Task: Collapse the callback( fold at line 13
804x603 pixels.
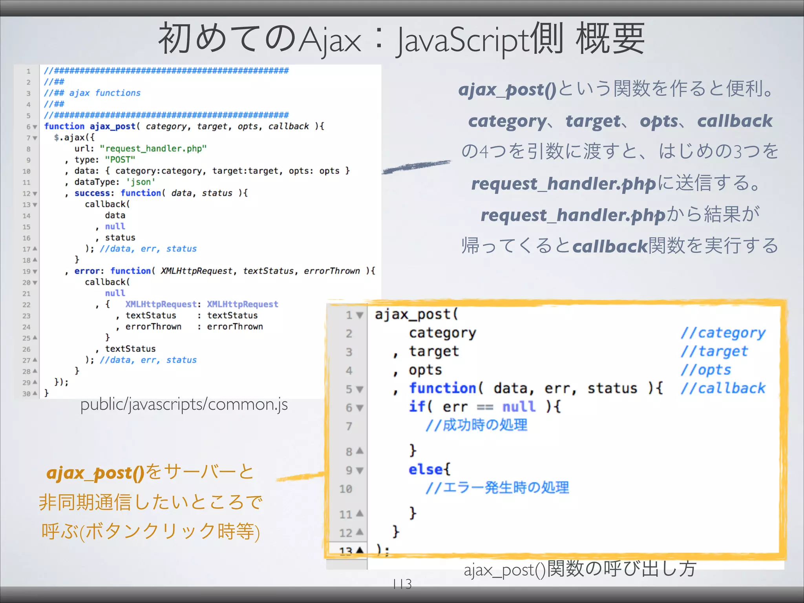Action: [35, 205]
